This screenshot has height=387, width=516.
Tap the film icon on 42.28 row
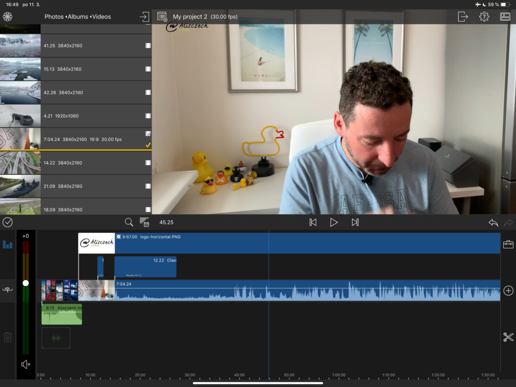coord(148,93)
